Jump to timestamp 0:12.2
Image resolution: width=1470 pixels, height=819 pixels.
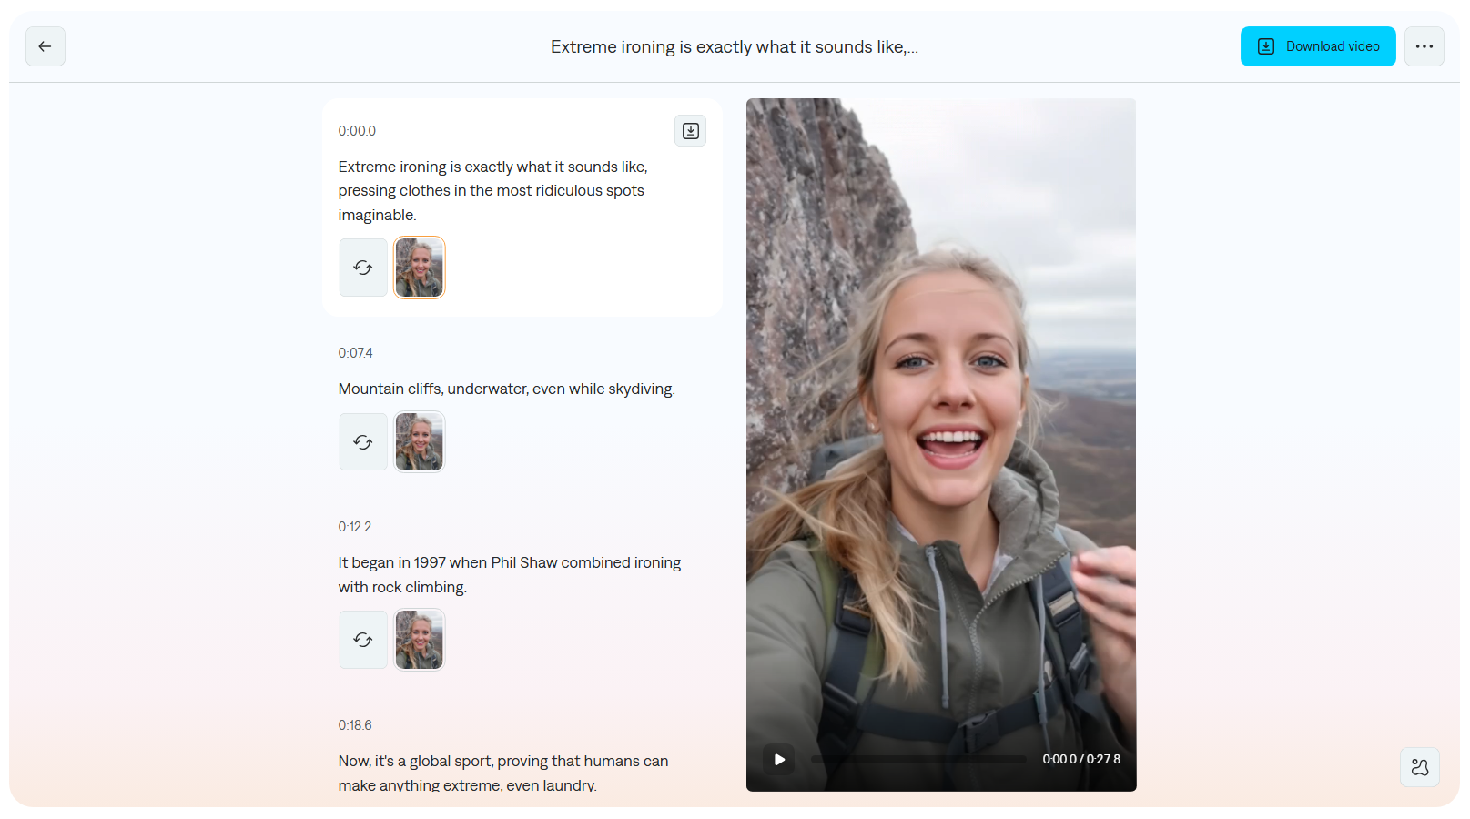[x=354, y=526]
